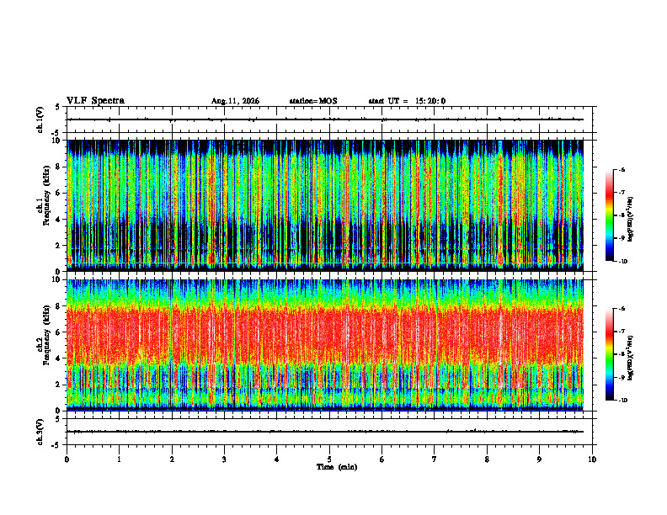This screenshot has width=667, height=515.
Task: Click the '0' time axis tick label
Action: [x=67, y=459]
